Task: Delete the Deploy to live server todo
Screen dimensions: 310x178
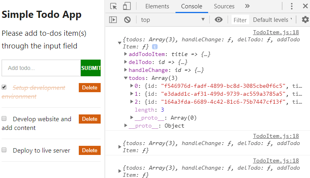Action: [90, 150]
